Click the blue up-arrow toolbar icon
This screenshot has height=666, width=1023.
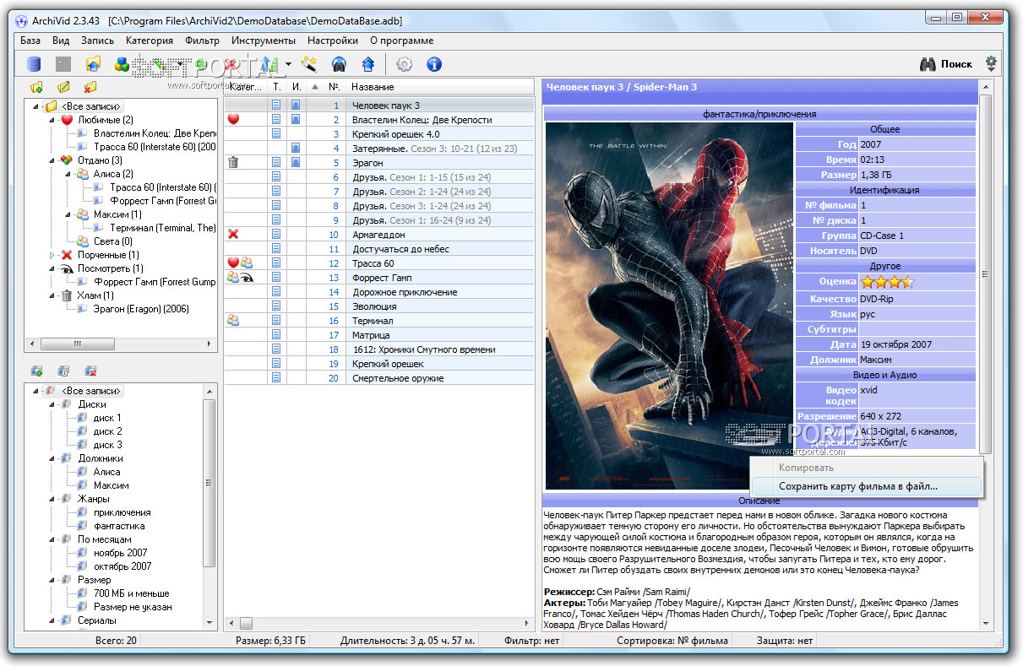[x=367, y=64]
